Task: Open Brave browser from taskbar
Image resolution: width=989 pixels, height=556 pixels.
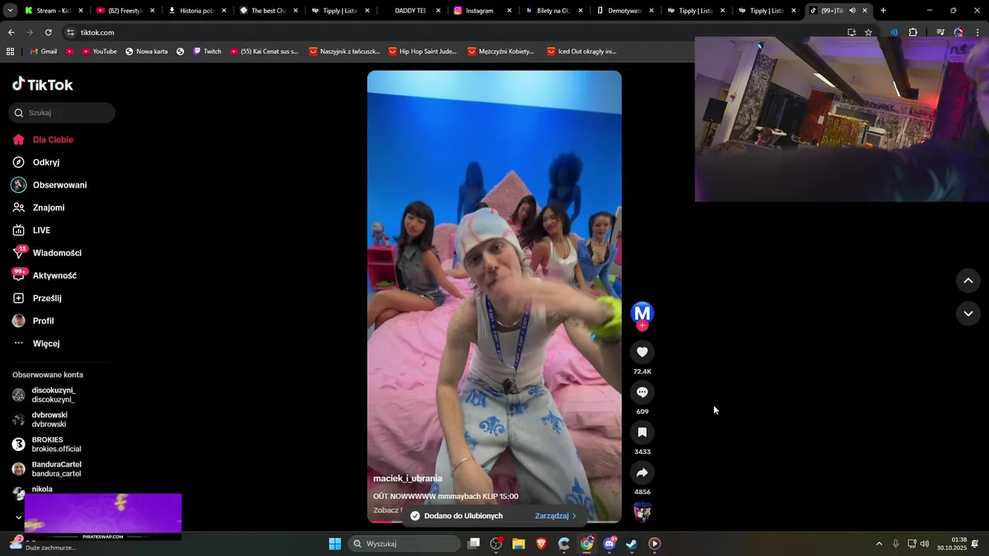Action: (x=541, y=544)
